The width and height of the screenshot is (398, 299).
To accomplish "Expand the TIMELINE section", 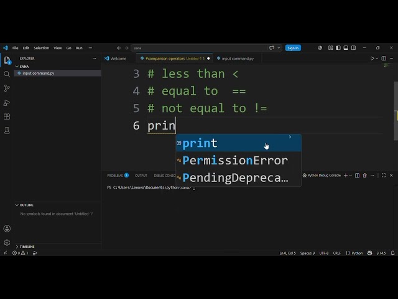I will (x=17, y=247).
